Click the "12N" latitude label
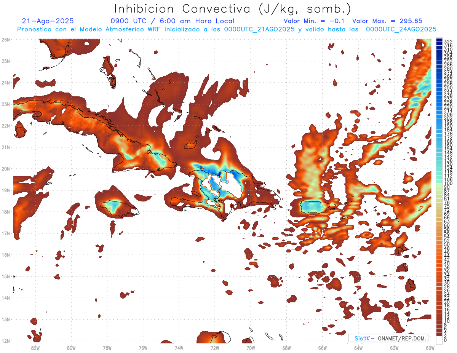 point(5,341)
